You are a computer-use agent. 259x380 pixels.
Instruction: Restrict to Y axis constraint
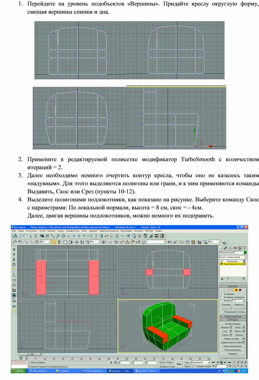click(14, 254)
